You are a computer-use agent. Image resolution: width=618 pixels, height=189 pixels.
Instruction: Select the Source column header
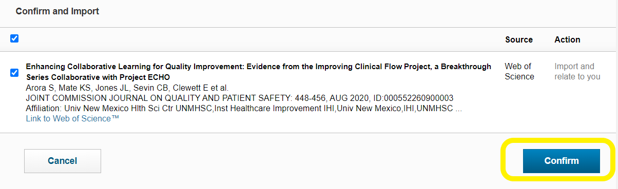[x=519, y=39]
